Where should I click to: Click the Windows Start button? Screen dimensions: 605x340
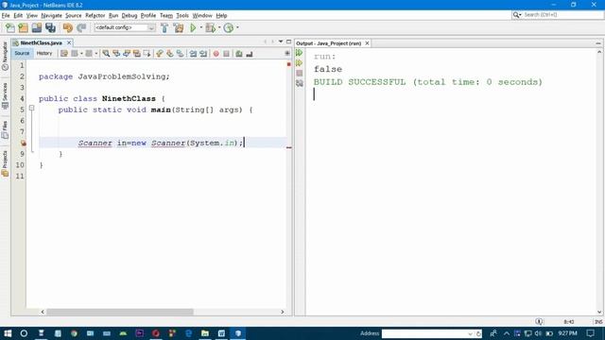click(8, 333)
